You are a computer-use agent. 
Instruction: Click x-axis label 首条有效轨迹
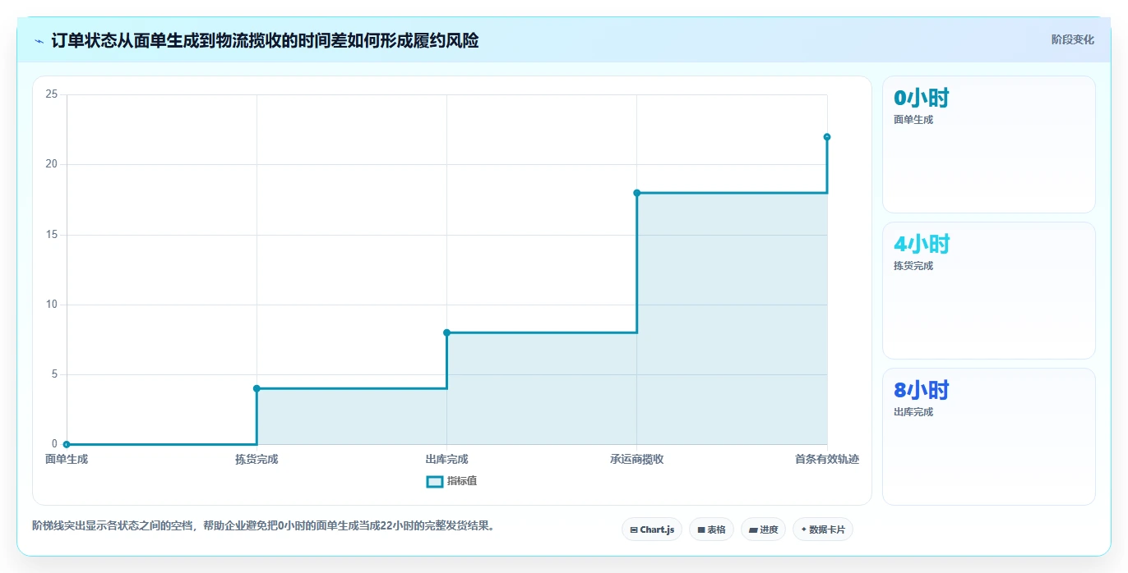coord(827,460)
